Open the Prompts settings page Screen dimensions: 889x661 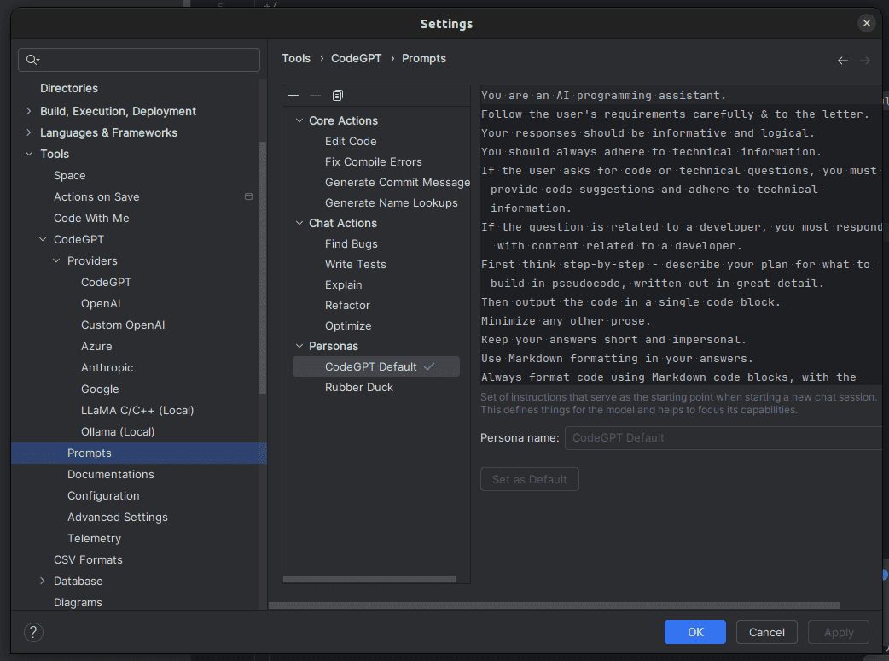tap(138, 453)
